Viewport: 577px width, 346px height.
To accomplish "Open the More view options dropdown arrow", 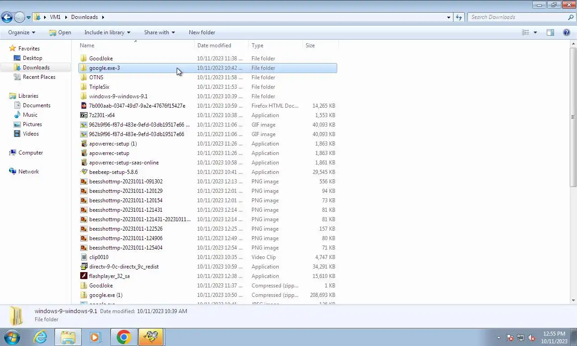I will [x=535, y=32].
